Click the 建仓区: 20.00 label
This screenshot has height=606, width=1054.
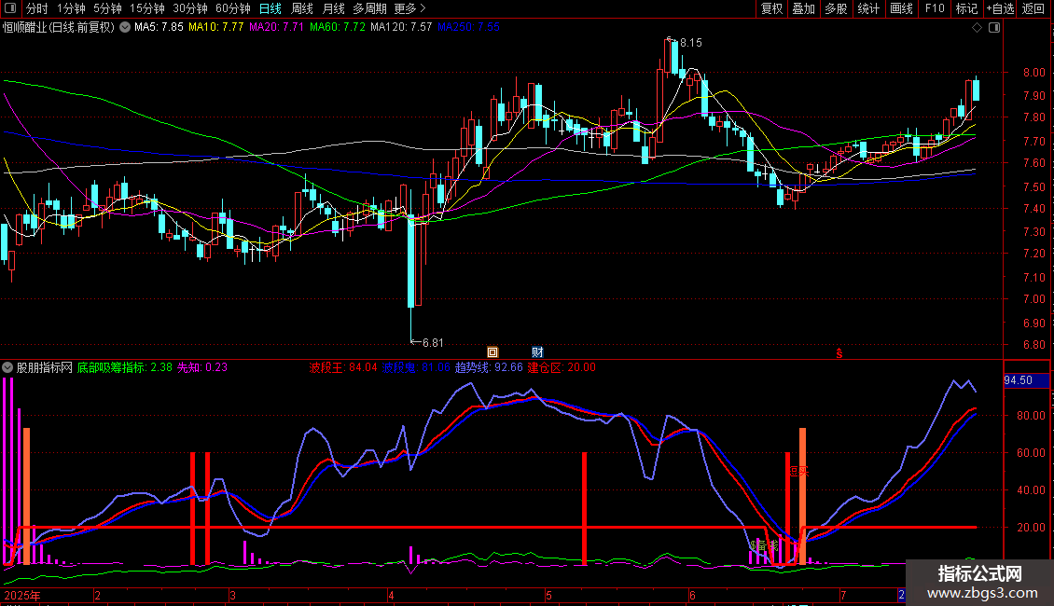click(562, 367)
